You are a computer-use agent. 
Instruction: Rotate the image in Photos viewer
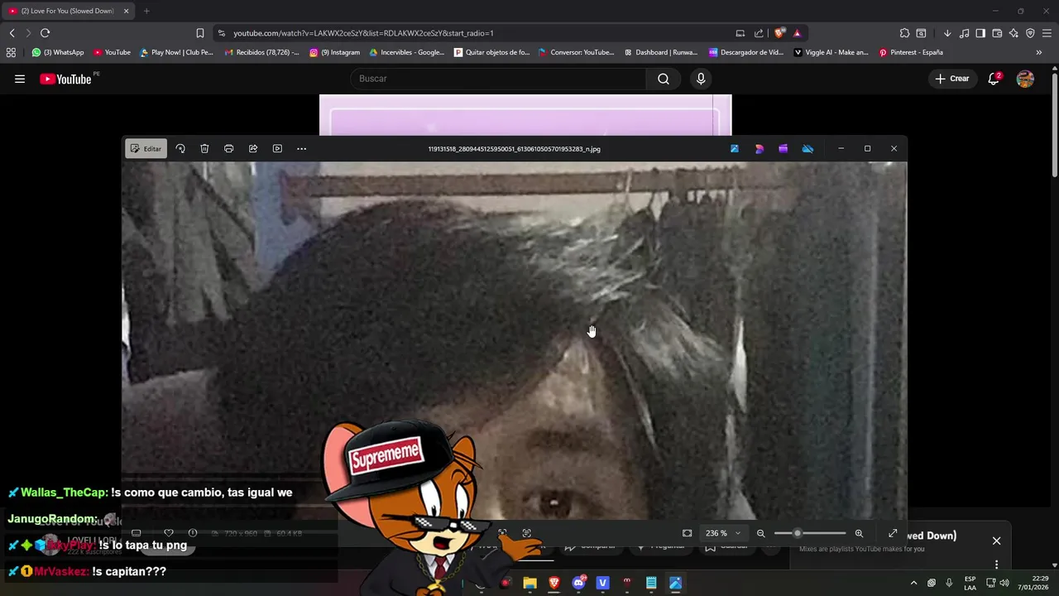click(180, 149)
